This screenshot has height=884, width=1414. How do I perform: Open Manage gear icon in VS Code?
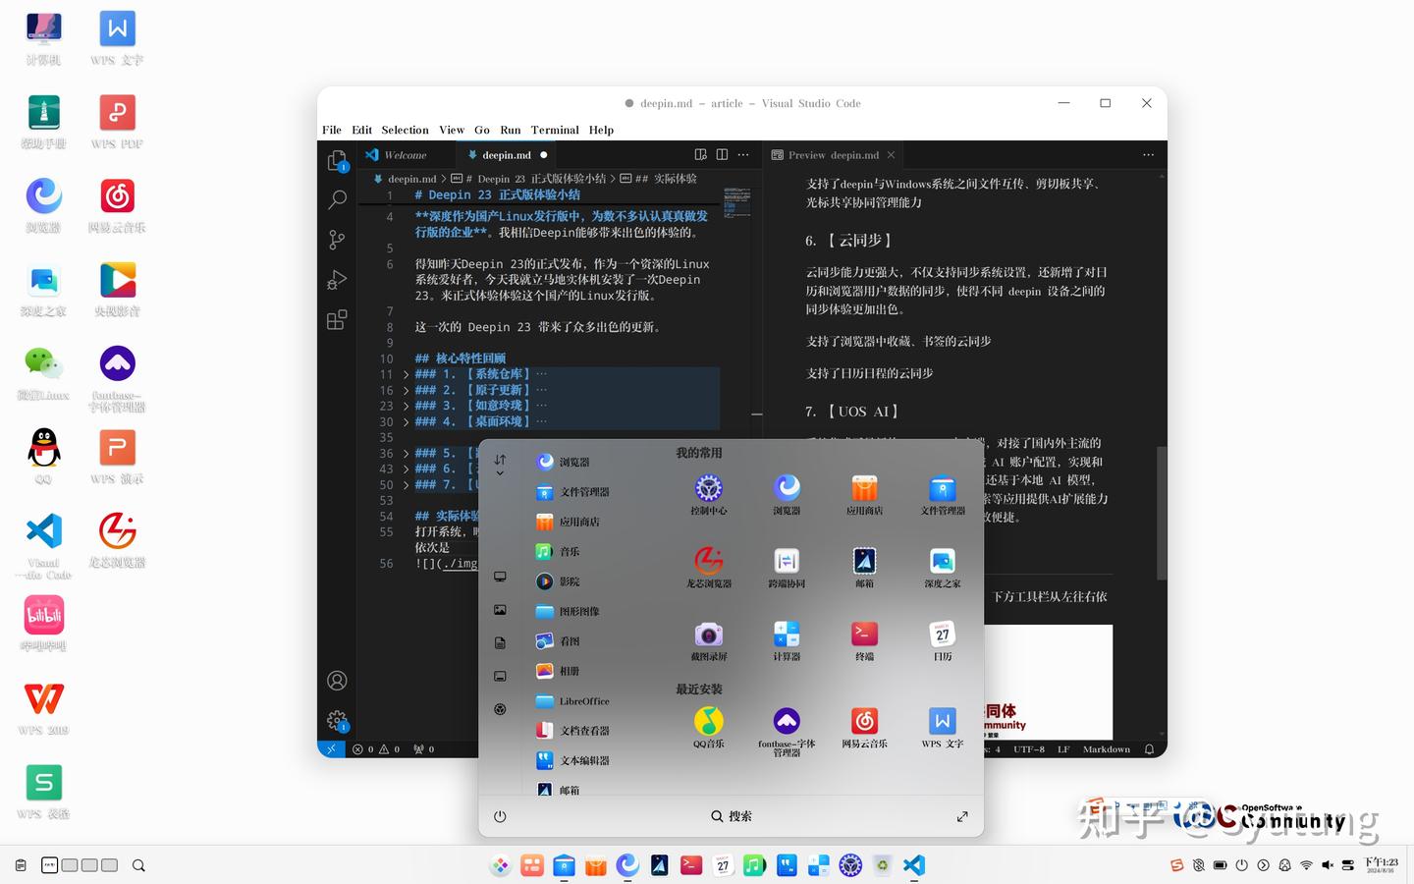click(x=337, y=721)
